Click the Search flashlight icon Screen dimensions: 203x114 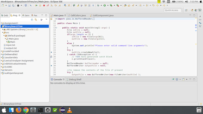[133, 5]
